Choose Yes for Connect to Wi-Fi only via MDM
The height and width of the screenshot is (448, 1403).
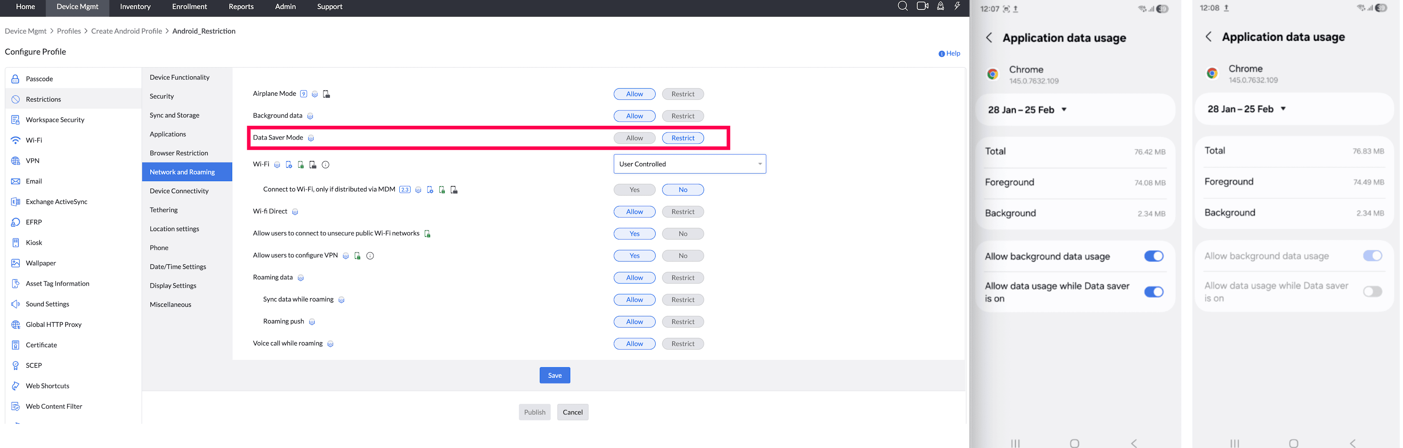pyautogui.click(x=634, y=190)
